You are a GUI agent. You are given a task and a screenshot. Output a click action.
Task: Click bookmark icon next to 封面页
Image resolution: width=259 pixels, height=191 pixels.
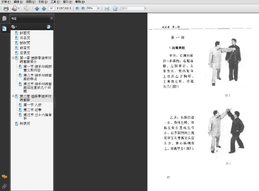pyautogui.click(x=16, y=33)
